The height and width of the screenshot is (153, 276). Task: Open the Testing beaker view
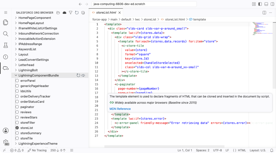6,45
